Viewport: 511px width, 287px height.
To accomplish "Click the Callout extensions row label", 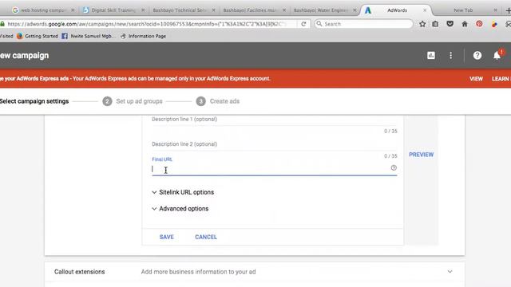I will tap(80, 272).
